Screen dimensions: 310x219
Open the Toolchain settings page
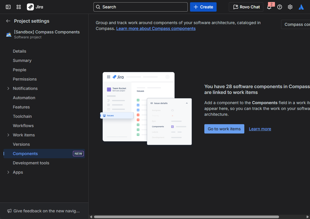44,116
